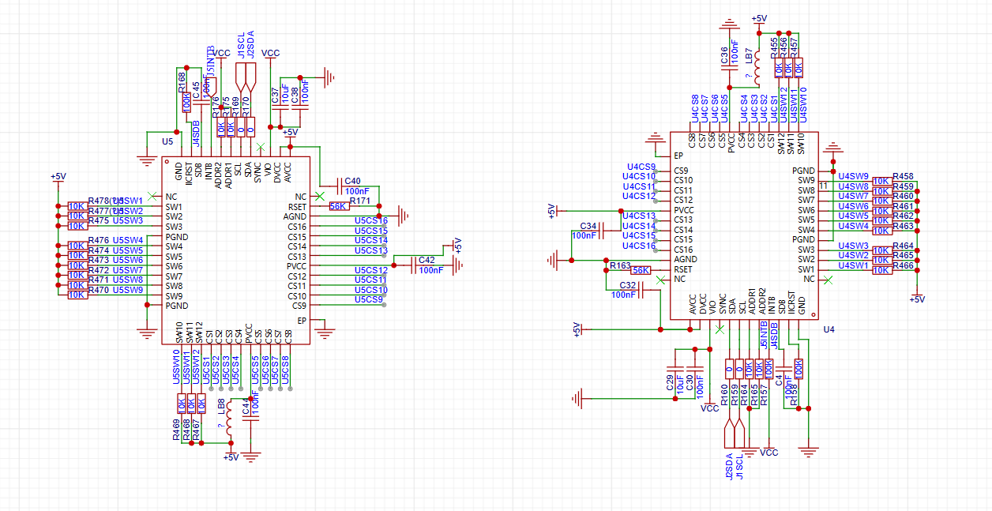Select the AGND pin label on U4
992x511 pixels.
click(685, 259)
